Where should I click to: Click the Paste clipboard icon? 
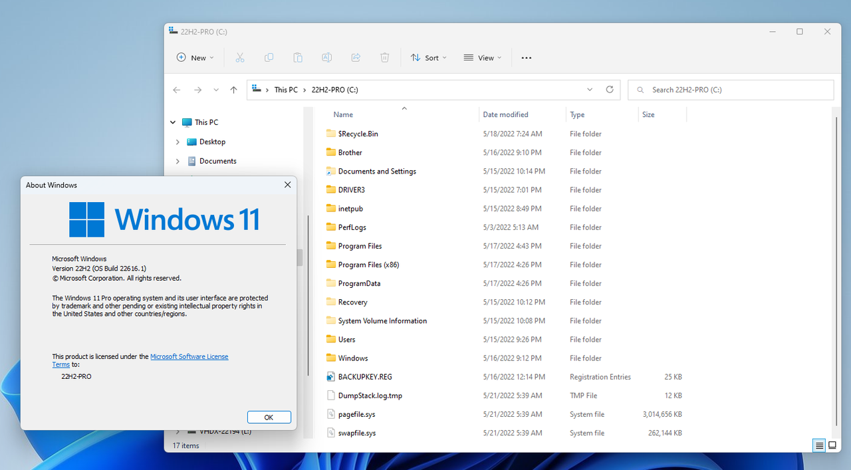point(298,58)
